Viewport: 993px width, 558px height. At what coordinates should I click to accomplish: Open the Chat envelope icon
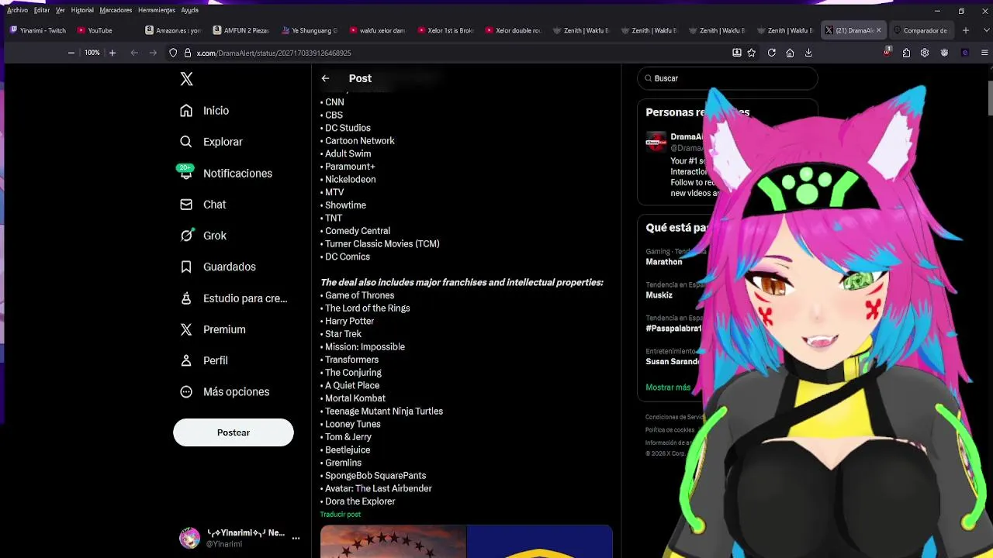pos(186,205)
